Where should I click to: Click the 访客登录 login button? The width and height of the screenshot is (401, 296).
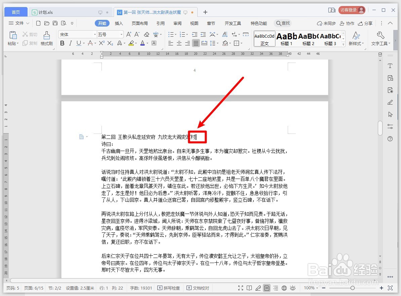coord(352,10)
